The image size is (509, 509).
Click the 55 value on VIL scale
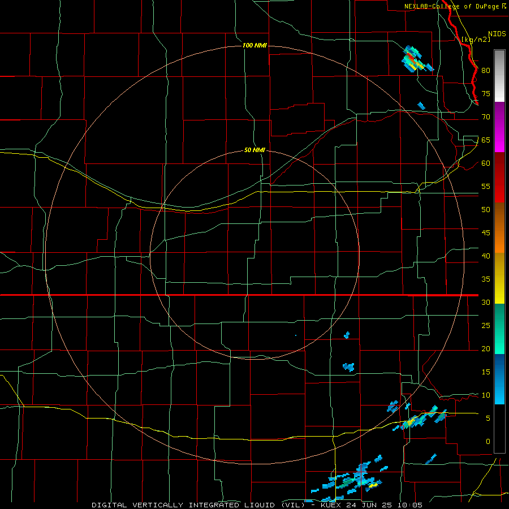[x=486, y=186]
